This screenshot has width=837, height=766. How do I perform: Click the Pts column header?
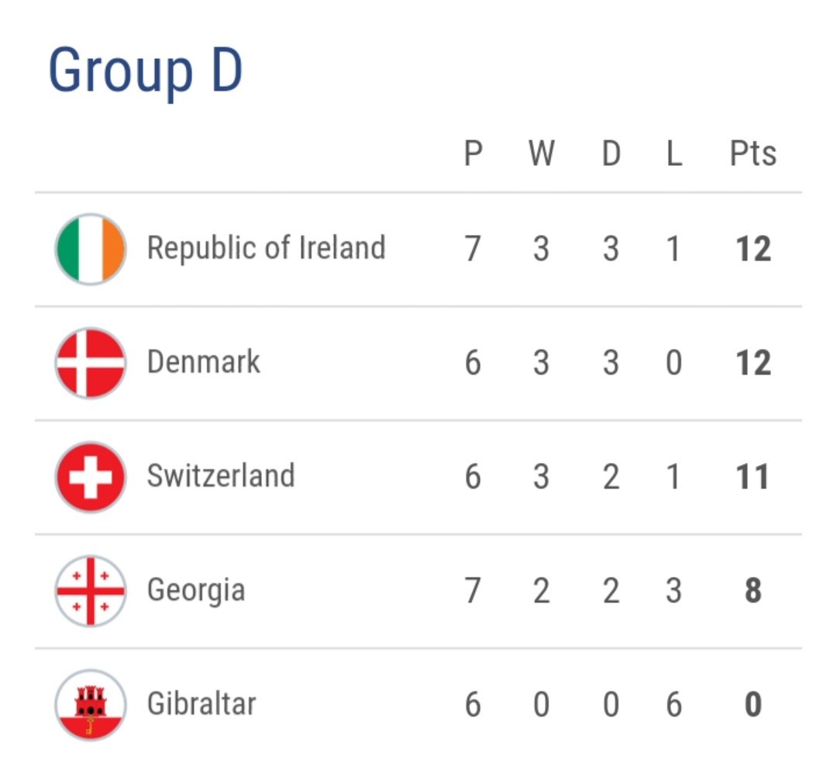[x=753, y=154]
